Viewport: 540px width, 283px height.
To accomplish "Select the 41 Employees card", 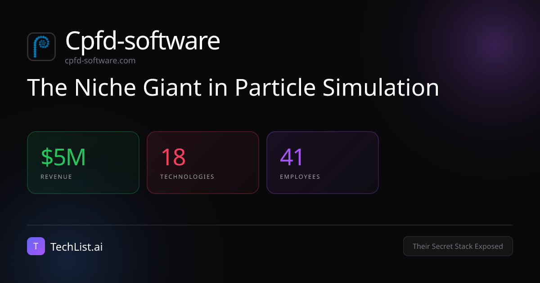I will [323, 163].
